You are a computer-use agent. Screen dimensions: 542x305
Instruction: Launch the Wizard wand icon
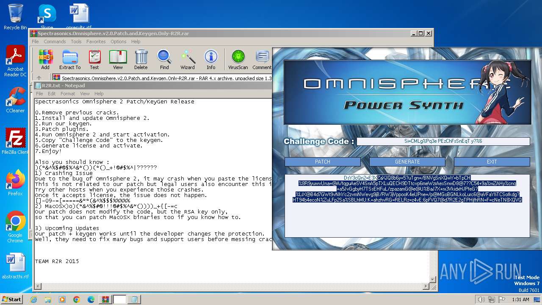tap(188, 59)
